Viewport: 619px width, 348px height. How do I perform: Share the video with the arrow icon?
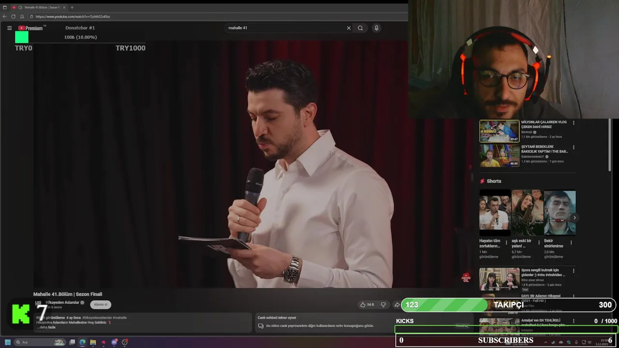coord(397,304)
